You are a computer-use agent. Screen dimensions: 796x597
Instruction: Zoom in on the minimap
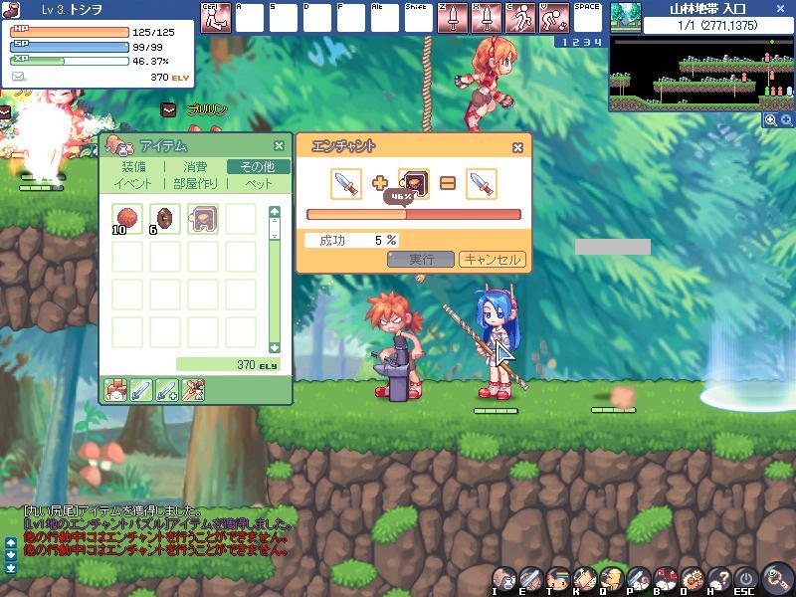pyautogui.click(x=770, y=119)
